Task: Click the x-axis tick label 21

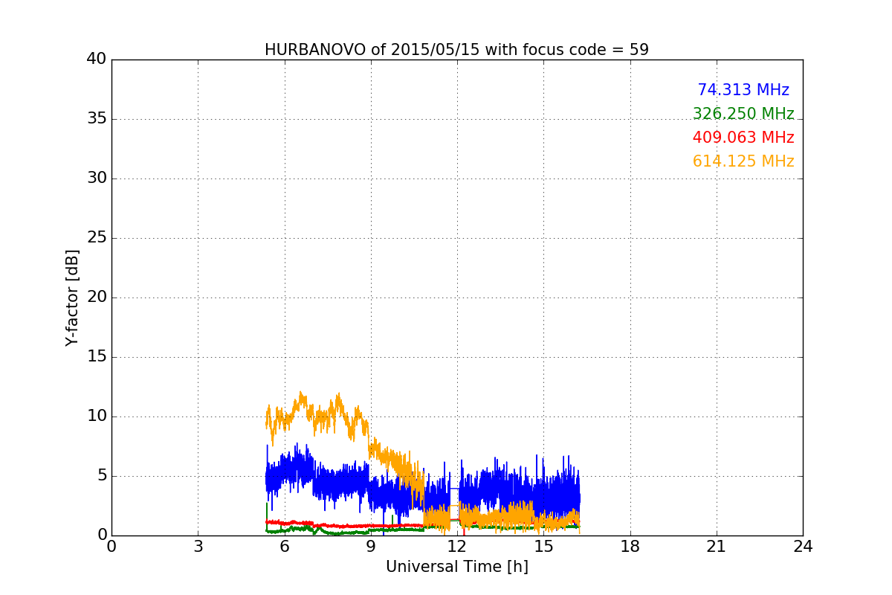Action: tap(717, 546)
